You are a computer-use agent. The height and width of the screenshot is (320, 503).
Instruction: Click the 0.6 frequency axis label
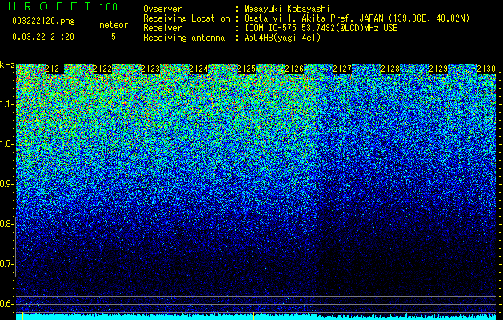[6, 304]
